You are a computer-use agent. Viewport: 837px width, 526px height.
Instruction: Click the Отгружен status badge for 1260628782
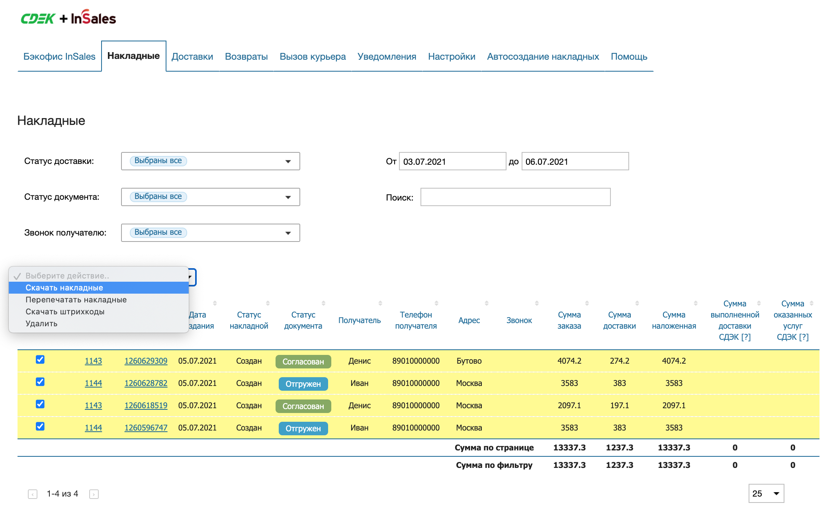pos(303,384)
